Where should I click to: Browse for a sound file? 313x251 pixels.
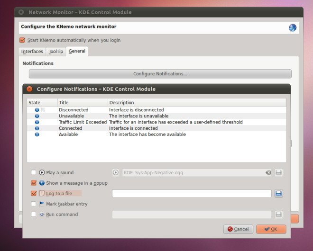[278, 172]
